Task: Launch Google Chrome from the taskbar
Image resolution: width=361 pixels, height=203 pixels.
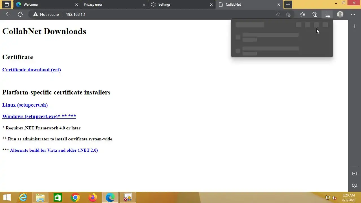Action: tap(75, 197)
